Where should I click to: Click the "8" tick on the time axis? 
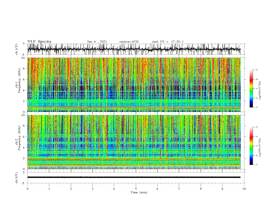(201, 189)
